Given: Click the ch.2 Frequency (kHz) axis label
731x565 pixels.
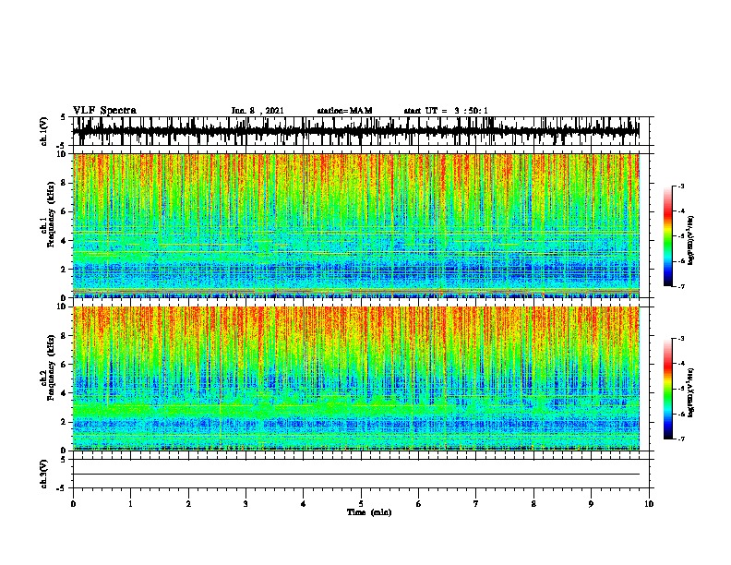Looking at the screenshot, I should pyautogui.click(x=48, y=367).
